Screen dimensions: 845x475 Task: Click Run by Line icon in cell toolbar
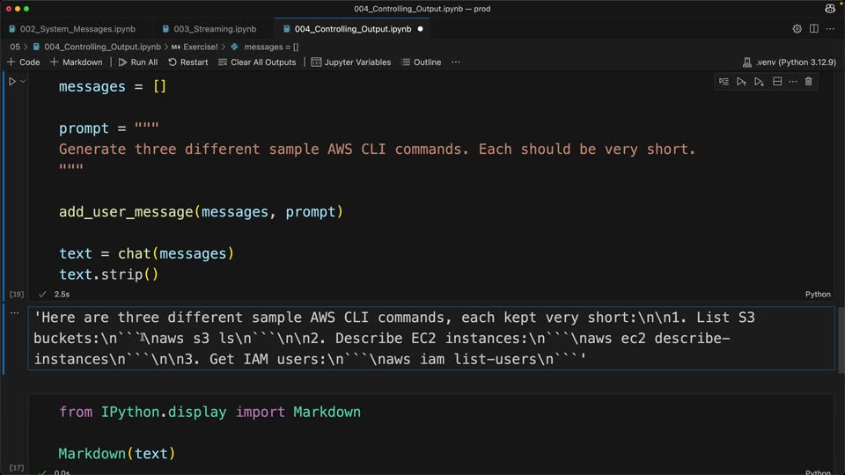pyautogui.click(x=724, y=81)
